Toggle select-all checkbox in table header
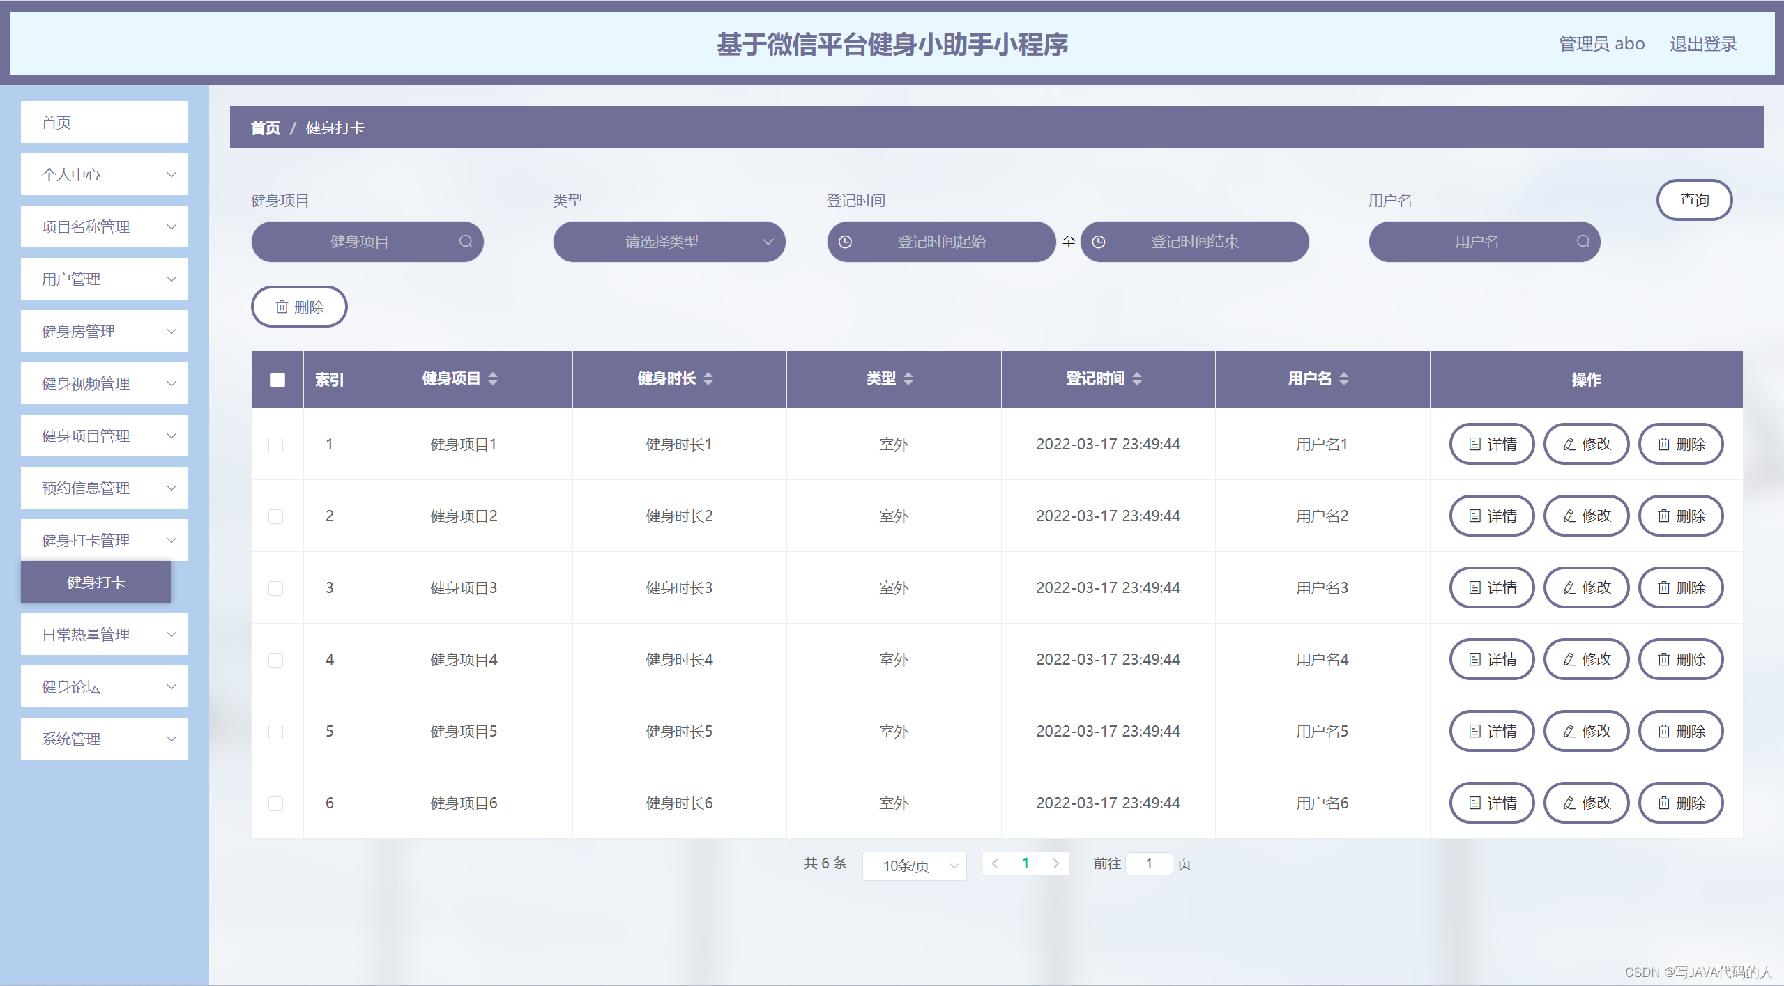Screen dimensions: 1784x986 (277, 380)
